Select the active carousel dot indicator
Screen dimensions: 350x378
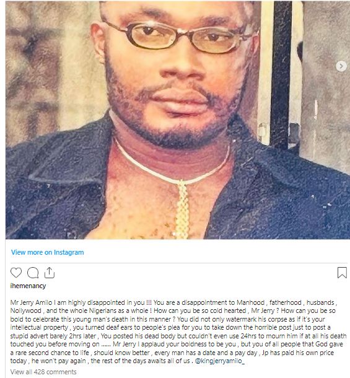click(174, 234)
